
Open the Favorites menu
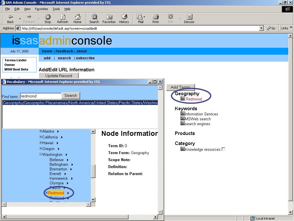[x=41, y=9]
